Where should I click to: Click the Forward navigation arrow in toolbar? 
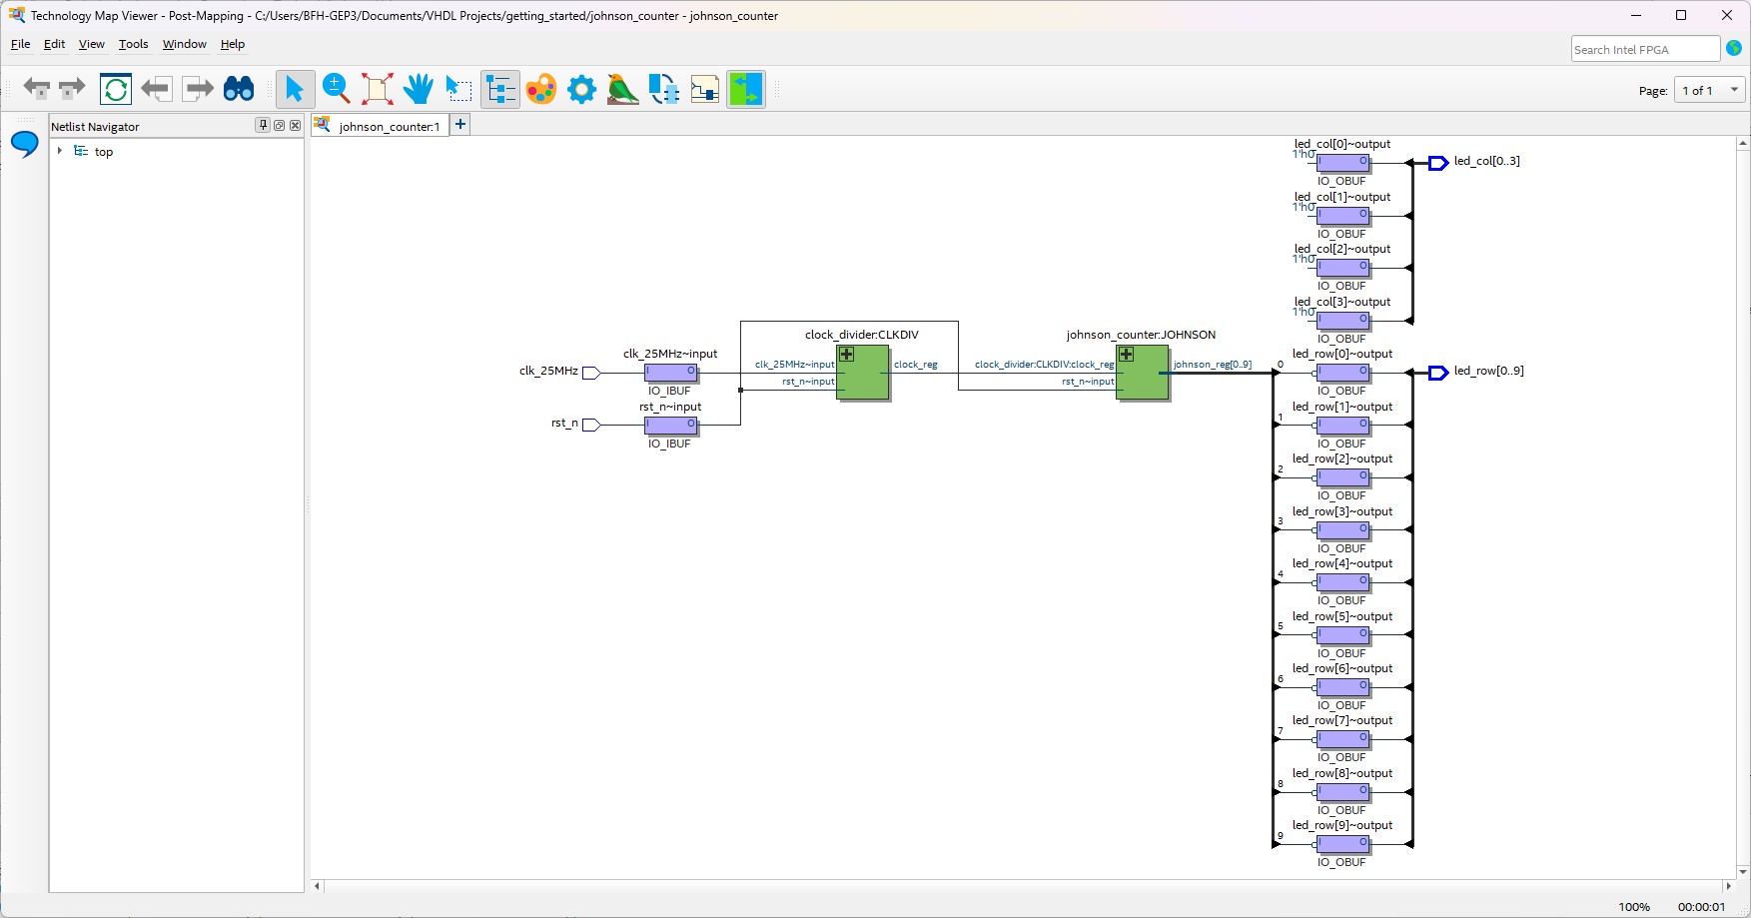(72, 89)
